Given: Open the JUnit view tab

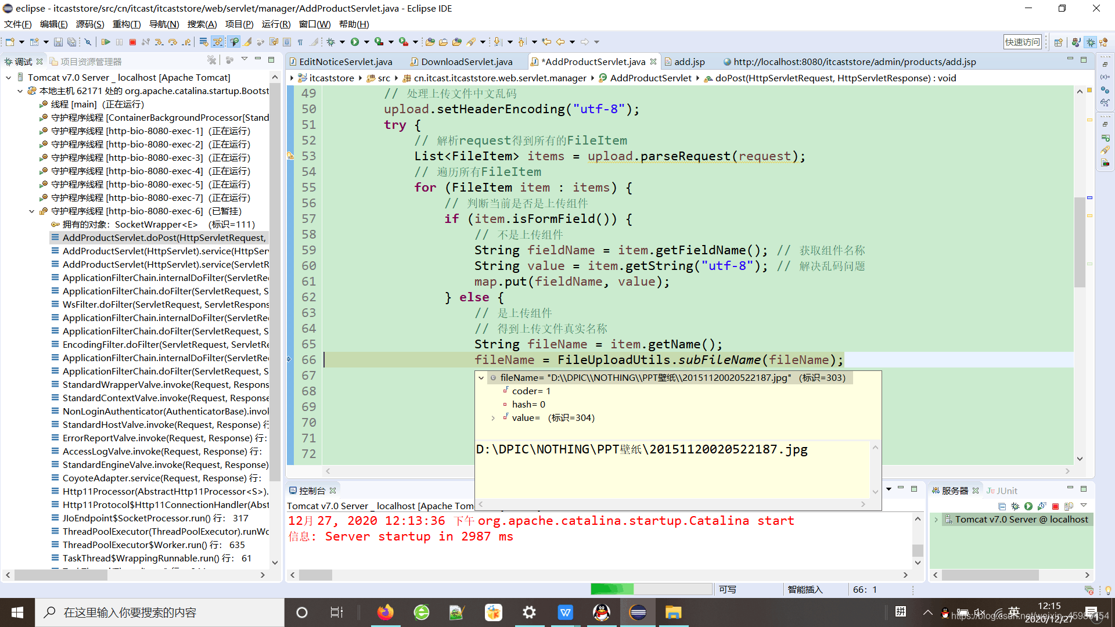Looking at the screenshot, I should (x=1002, y=491).
